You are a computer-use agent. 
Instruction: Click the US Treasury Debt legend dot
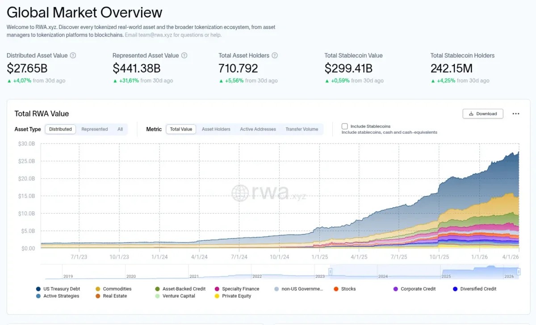pos(38,289)
